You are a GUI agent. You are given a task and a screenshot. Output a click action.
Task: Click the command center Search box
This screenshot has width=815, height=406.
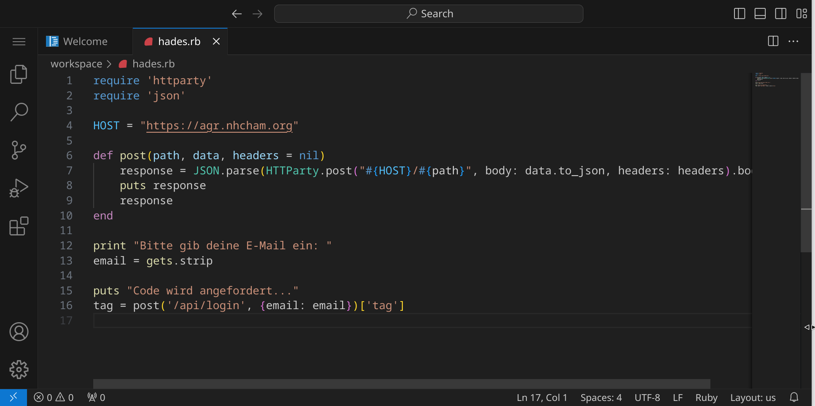(429, 14)
